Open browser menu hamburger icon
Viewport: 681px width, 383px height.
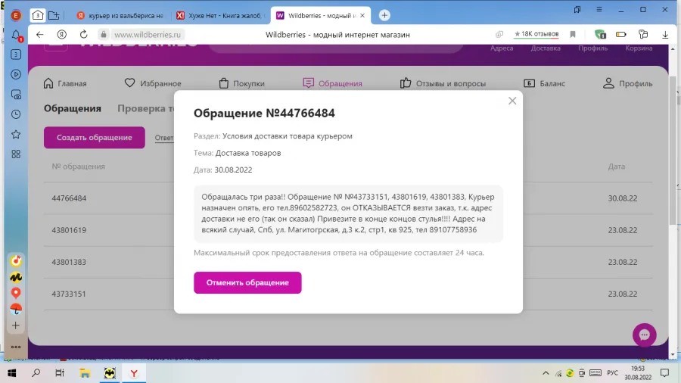tap(599, 9)
